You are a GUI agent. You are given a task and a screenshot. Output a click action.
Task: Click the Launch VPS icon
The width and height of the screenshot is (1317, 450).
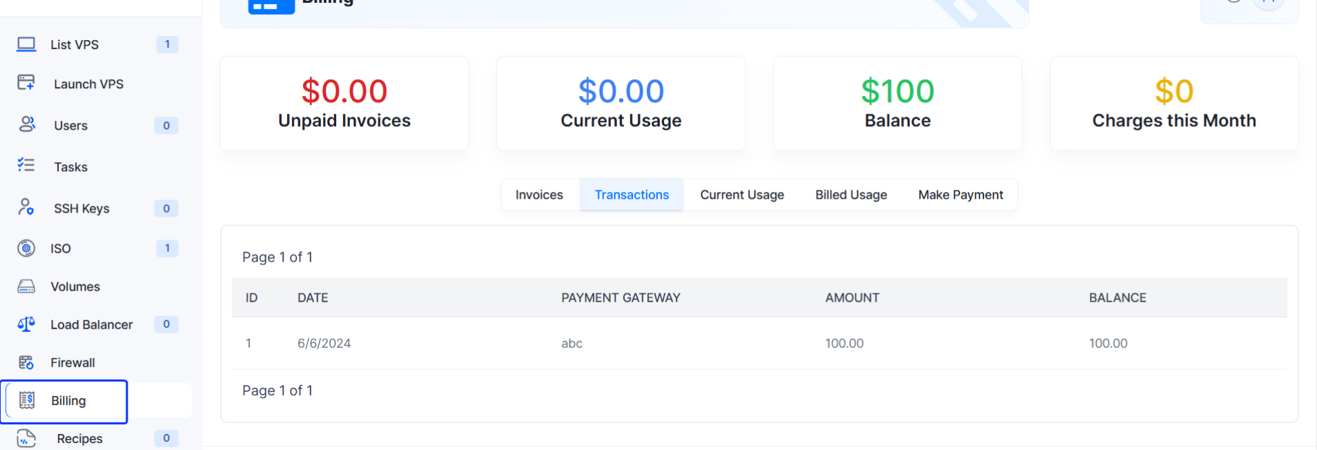[x=26, y=83]
